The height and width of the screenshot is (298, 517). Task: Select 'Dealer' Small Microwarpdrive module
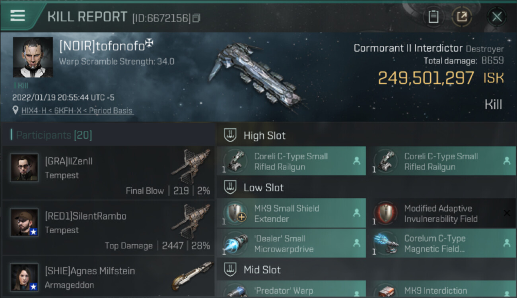pos(291,244)
